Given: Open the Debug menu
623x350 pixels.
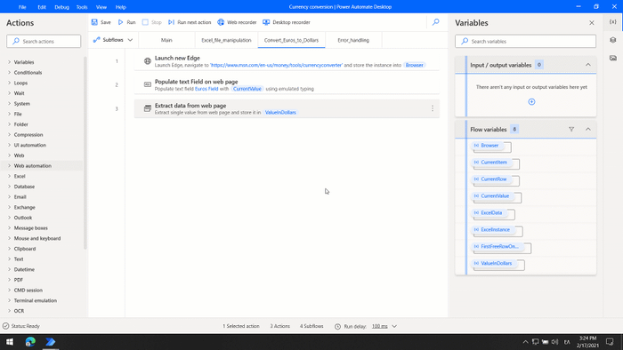Looking at the screenshot, I should pyautogui.click(x=61, y=7).
